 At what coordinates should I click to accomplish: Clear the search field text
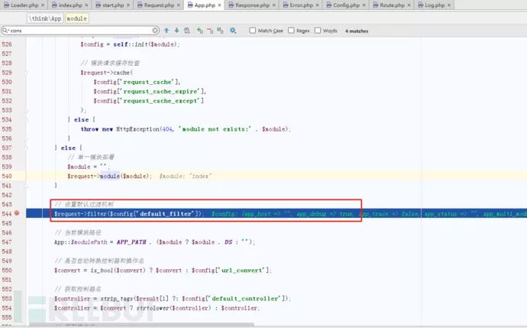pos(155,31)
